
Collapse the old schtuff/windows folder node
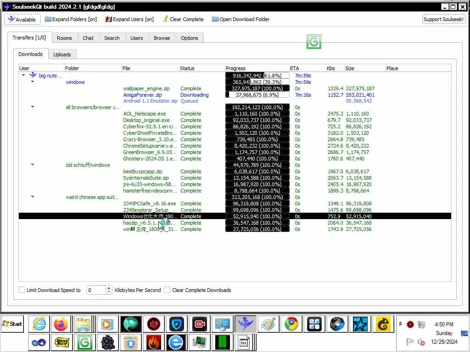(33, 165)
